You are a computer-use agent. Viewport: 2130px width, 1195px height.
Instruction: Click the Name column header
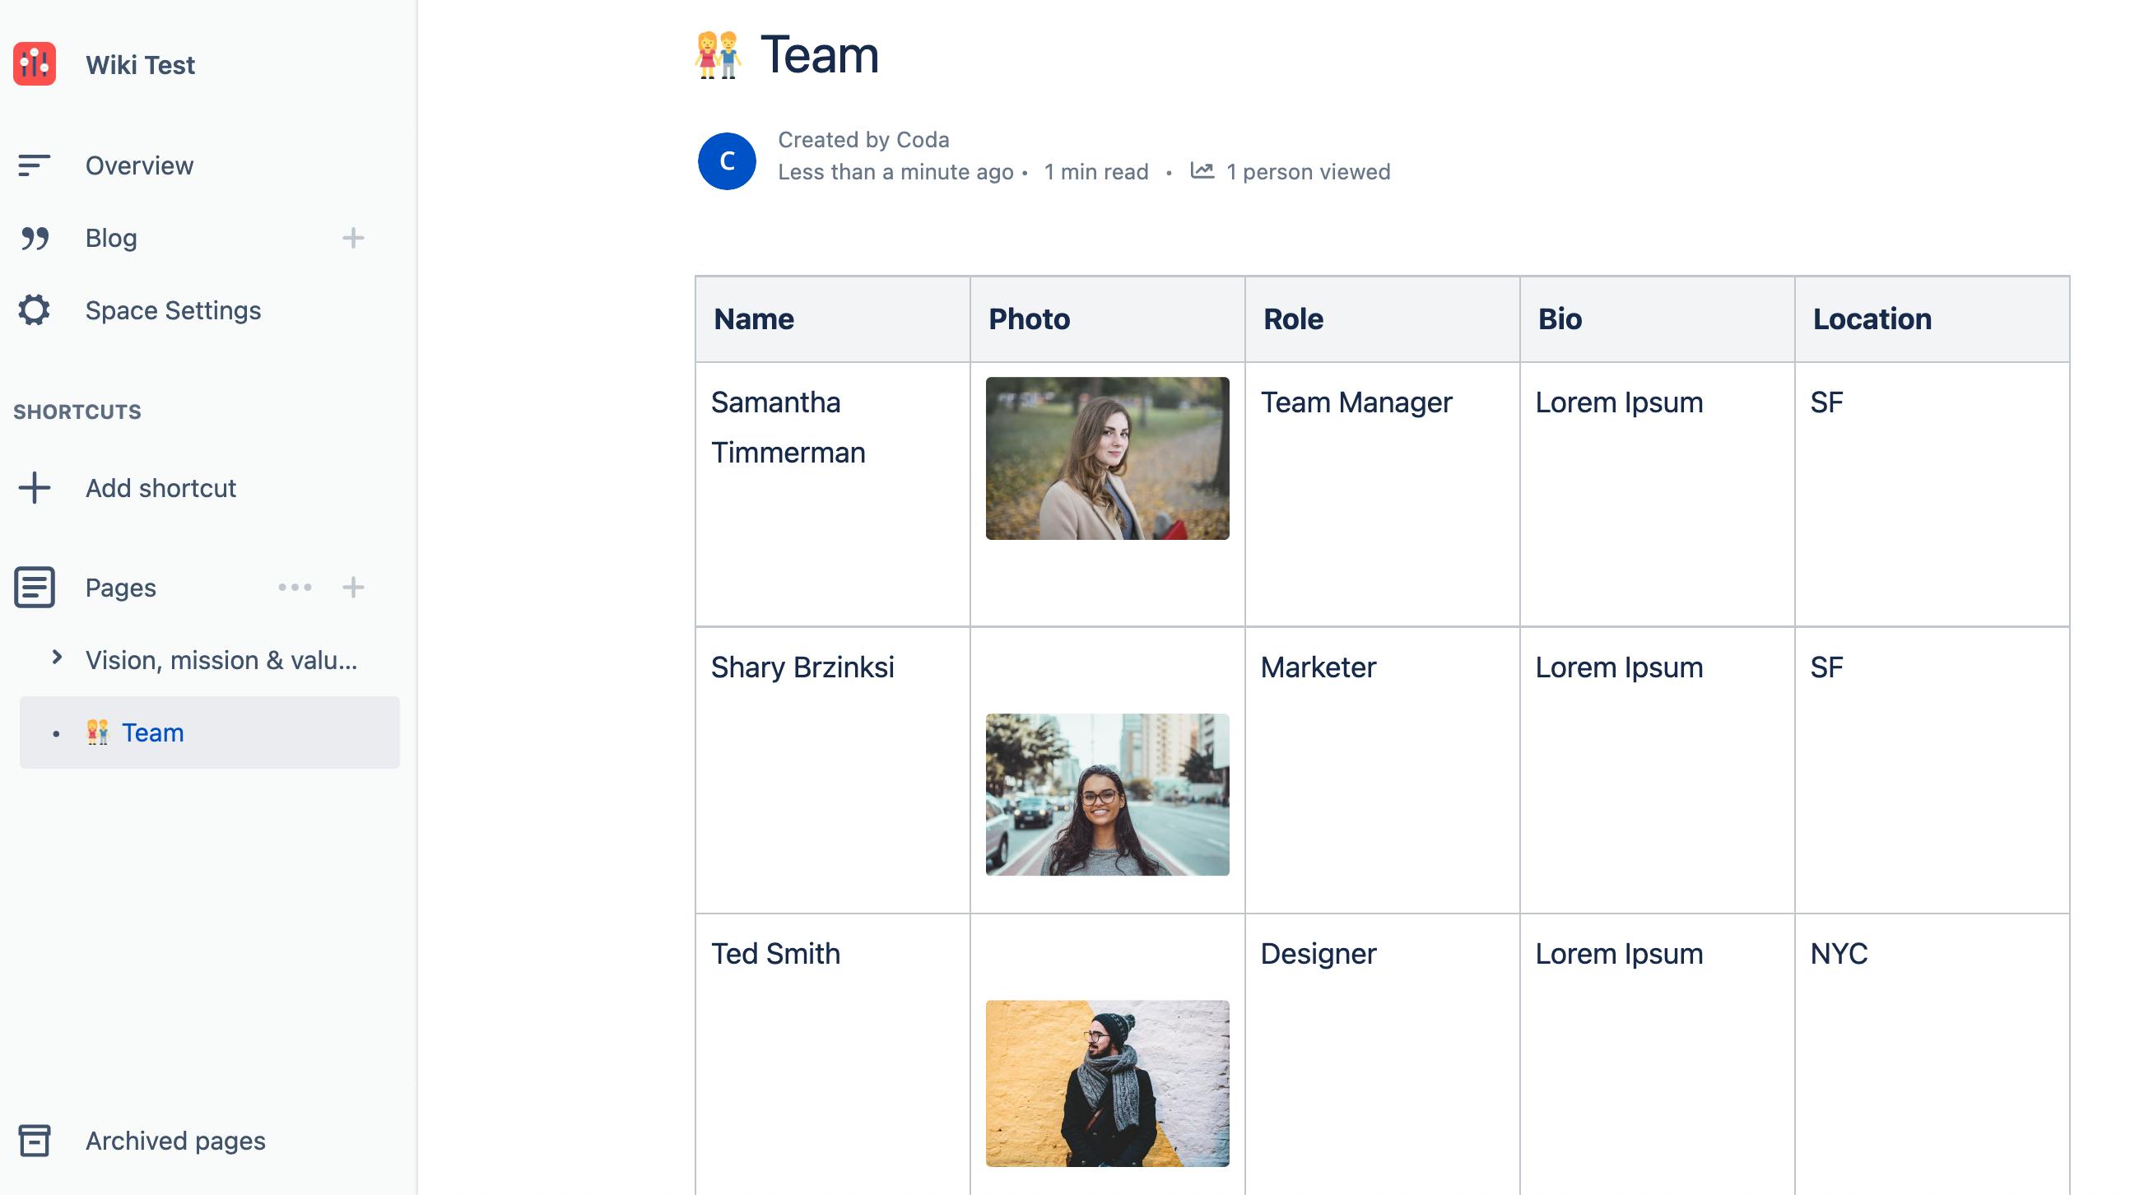(833, 319)
